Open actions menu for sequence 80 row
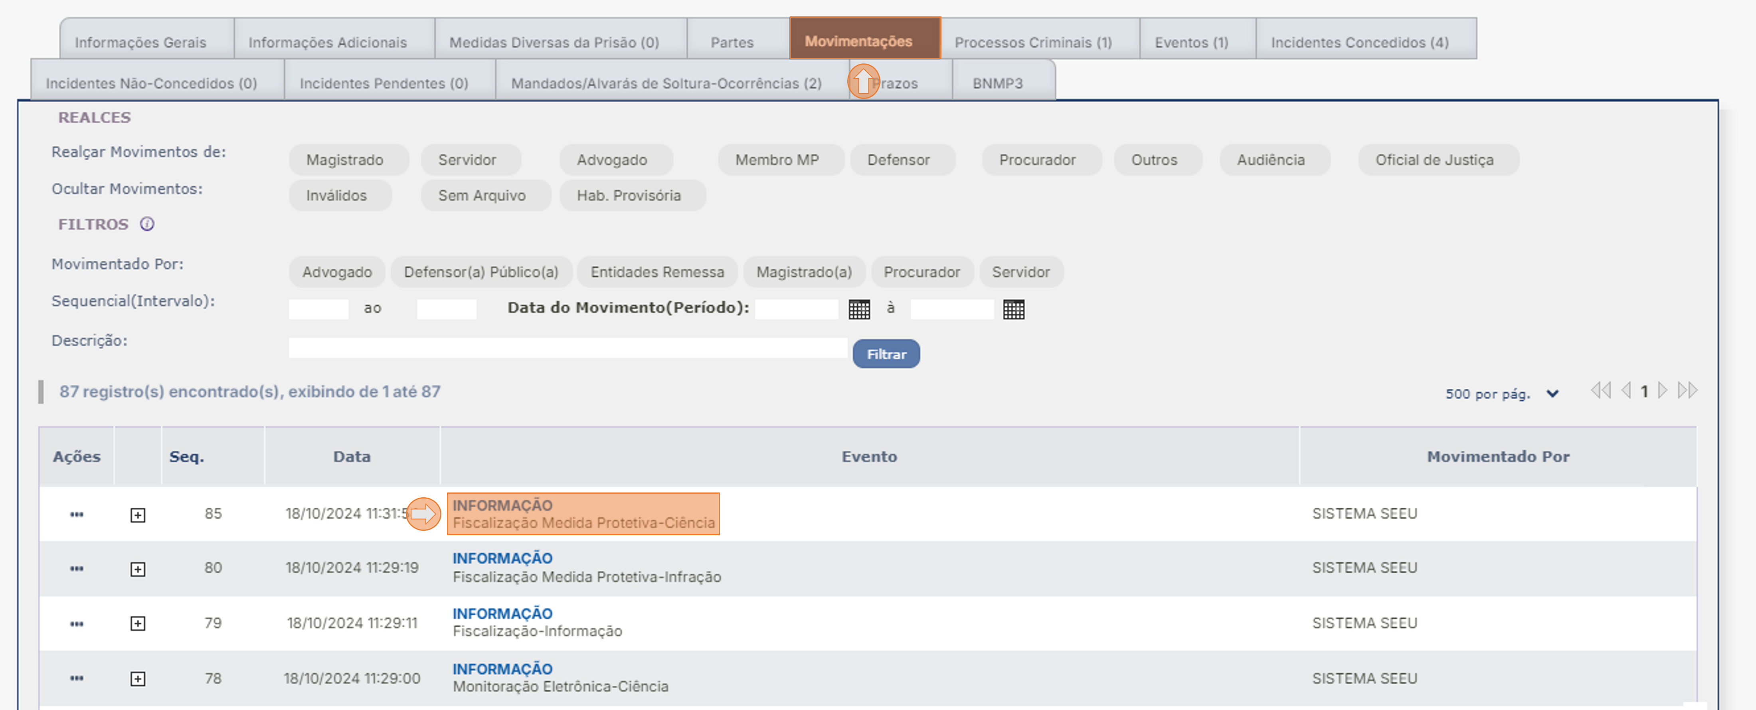 76,568
